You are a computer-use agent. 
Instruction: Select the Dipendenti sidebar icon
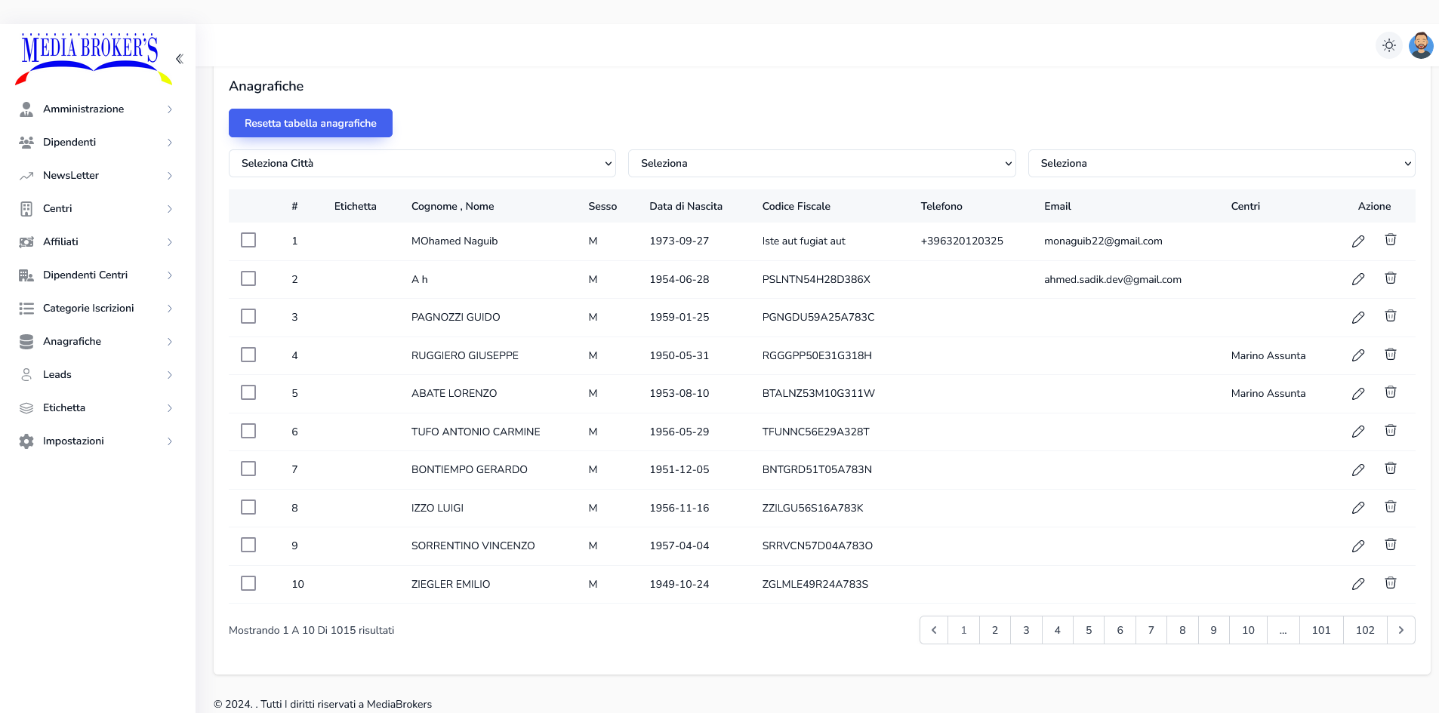click(x=26, y=142)
